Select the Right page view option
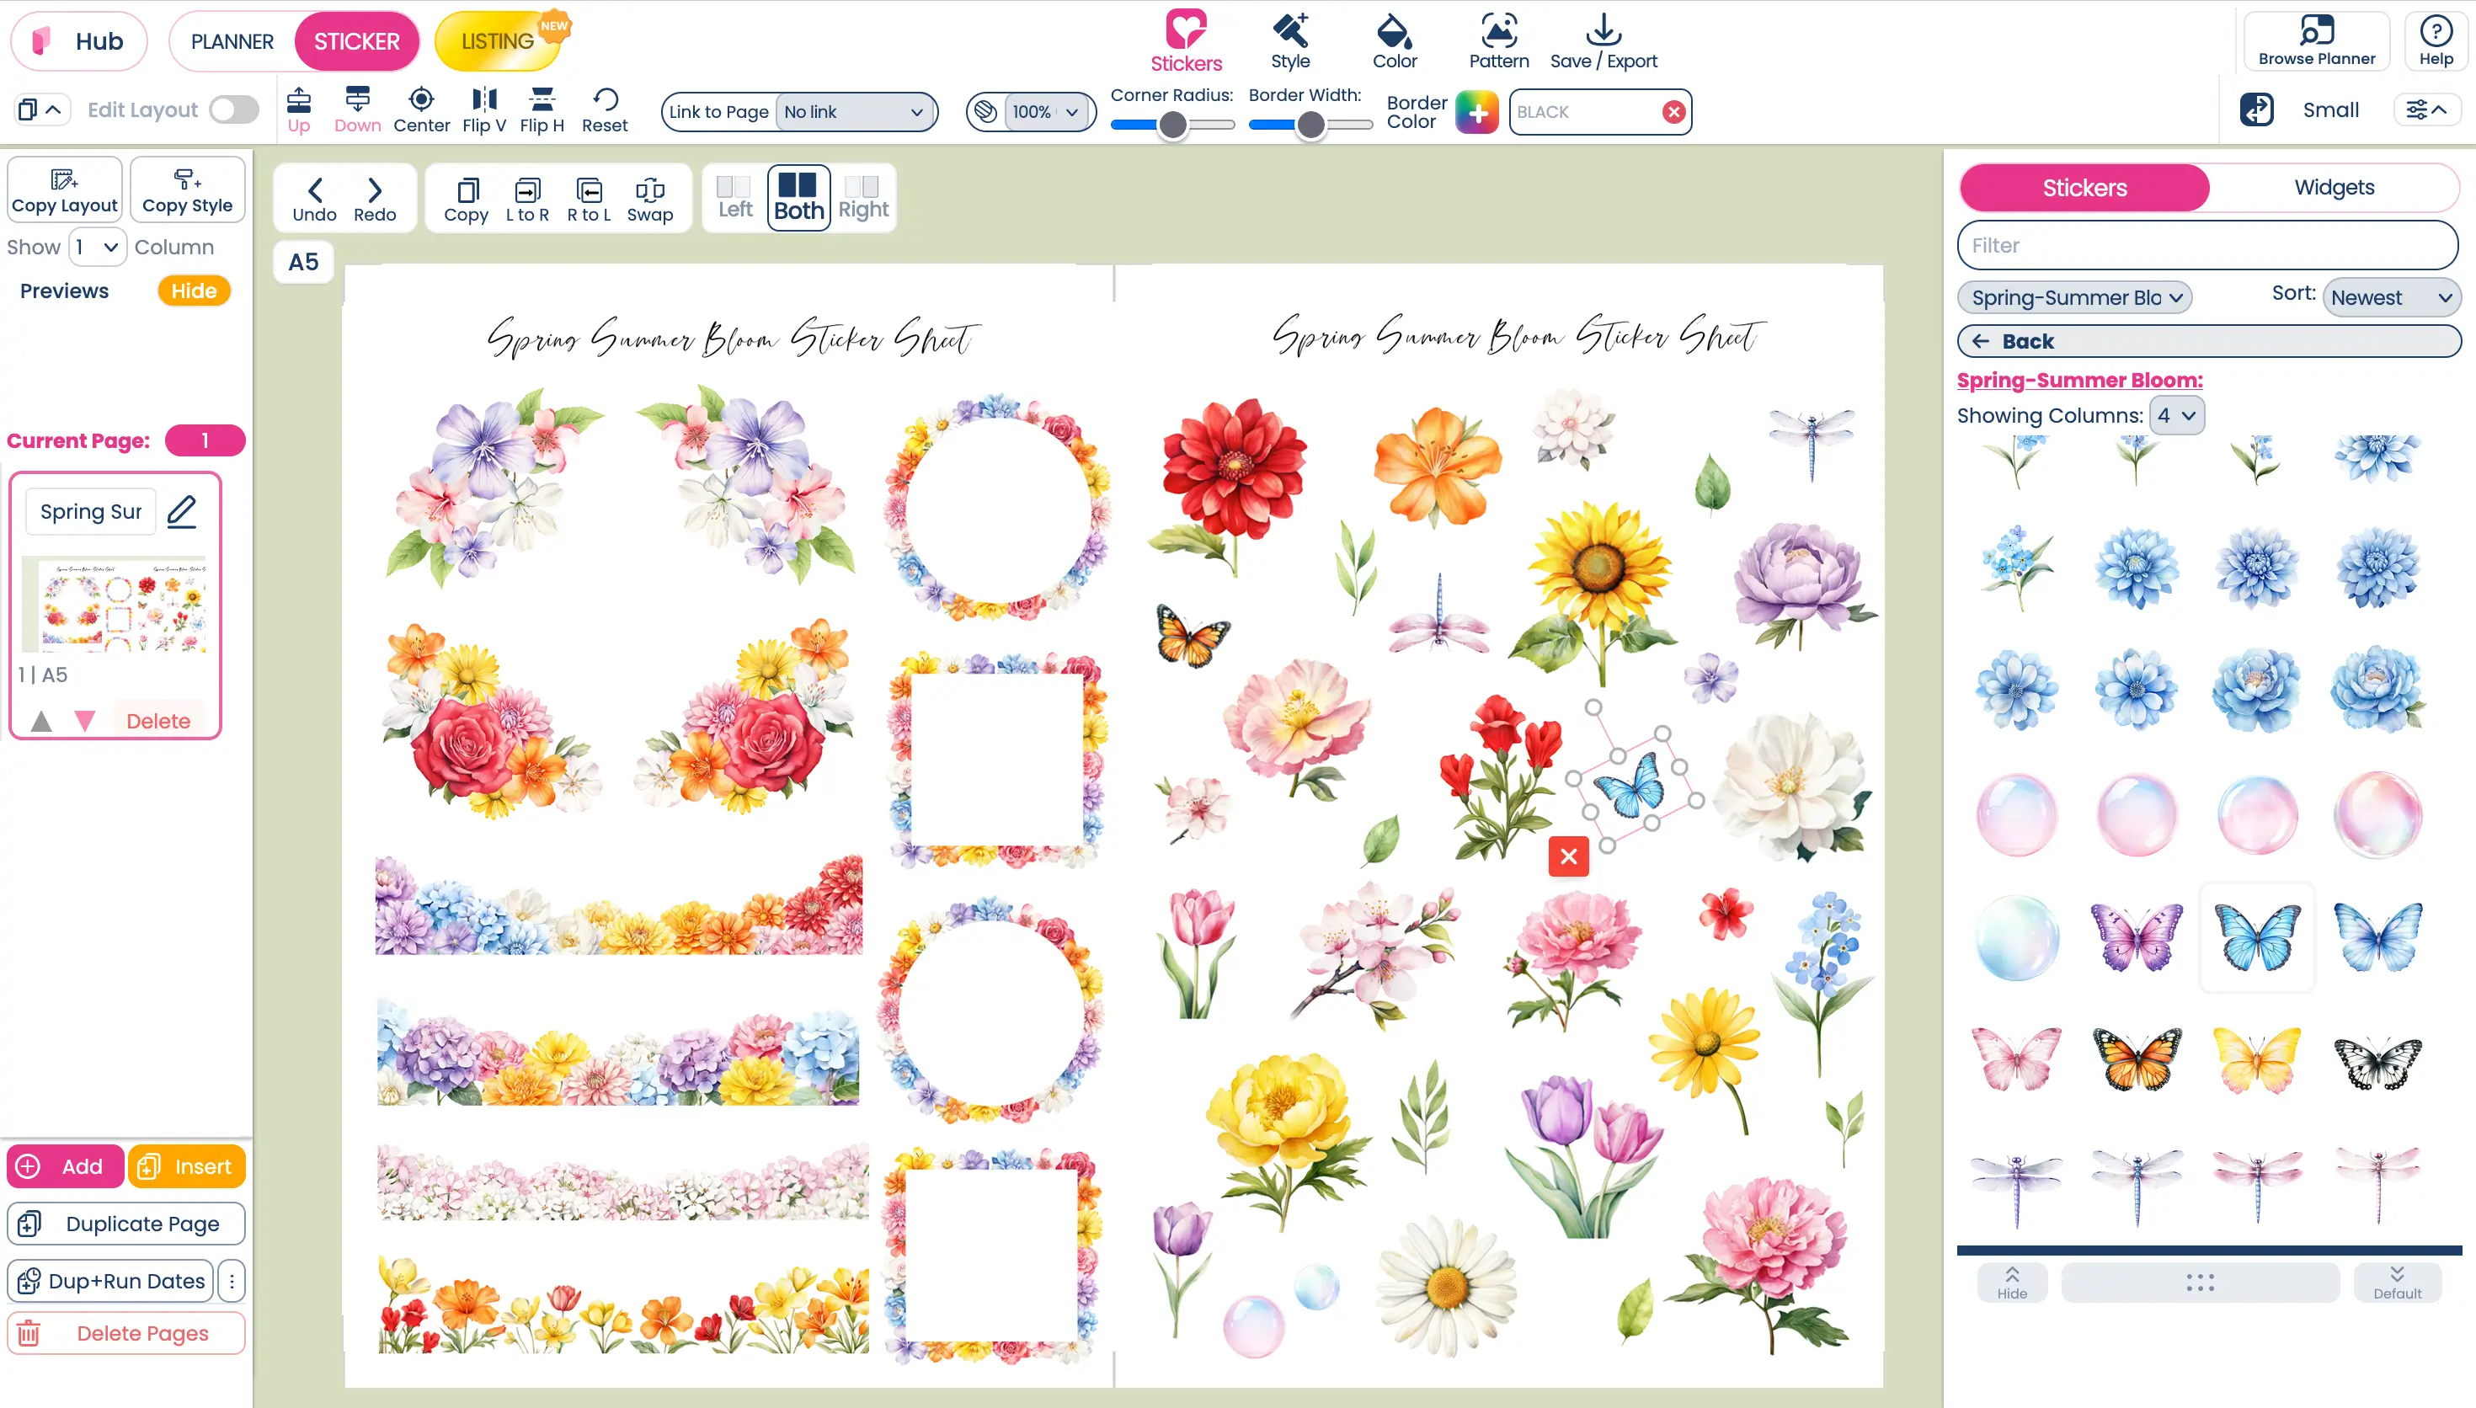 click(x=862, y=197)
